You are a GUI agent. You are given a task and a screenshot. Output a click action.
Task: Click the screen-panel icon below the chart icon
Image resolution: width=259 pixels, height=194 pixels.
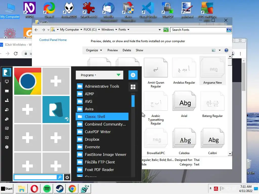[x=7, y=138]
